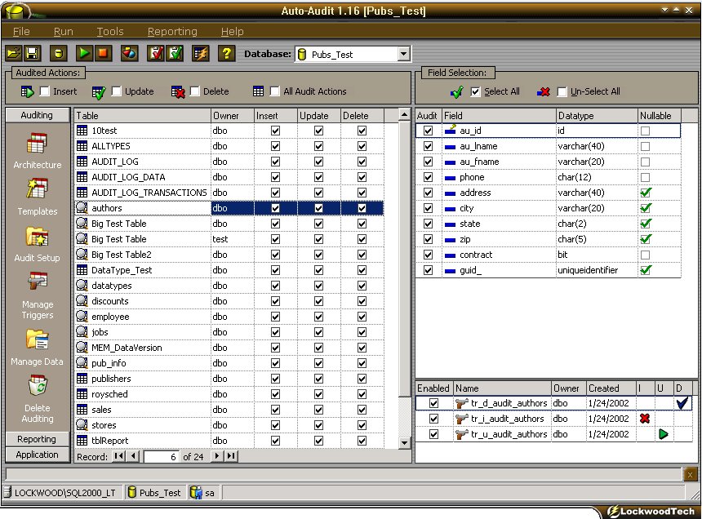This screenshot has height=519, width=702.
Task: Click the Delete action icon
Action: 178,92
